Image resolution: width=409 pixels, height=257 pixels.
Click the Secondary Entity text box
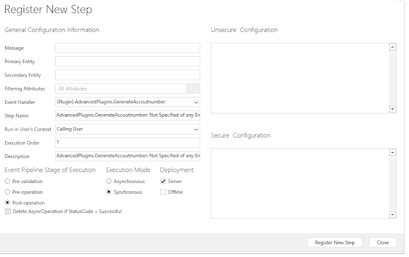click(x=127, y=75)
